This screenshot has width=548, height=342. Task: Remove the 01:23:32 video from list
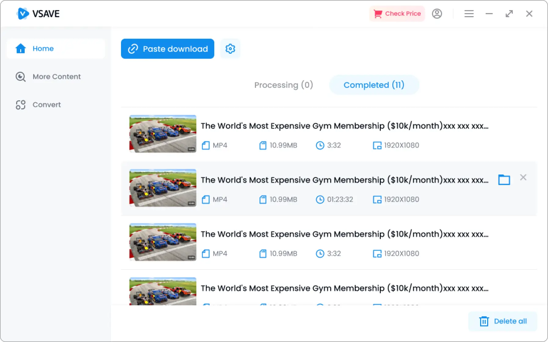[523, 177]
